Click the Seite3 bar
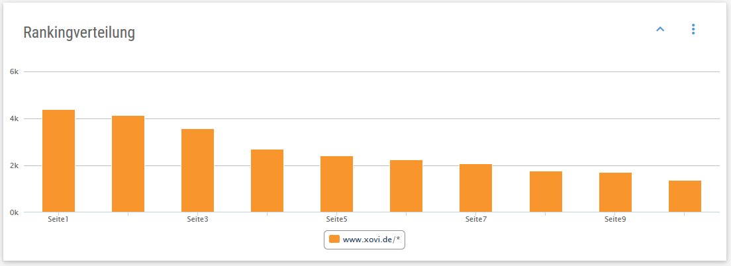731x266 pixels. [198, 171]
